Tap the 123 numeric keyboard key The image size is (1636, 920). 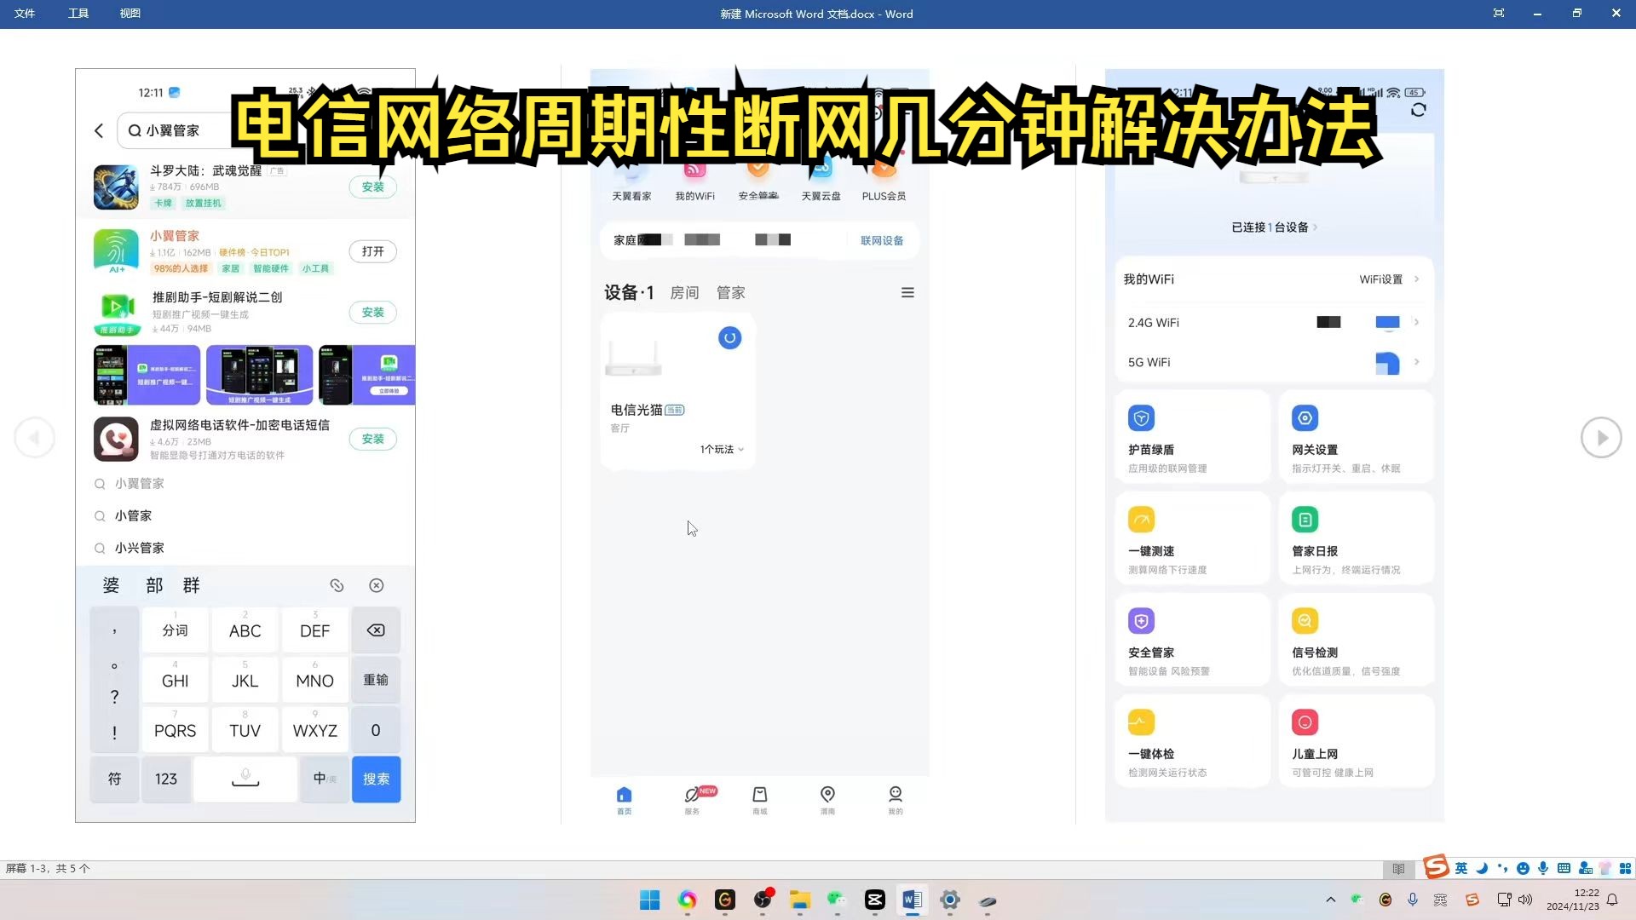[x=166, y=779]
